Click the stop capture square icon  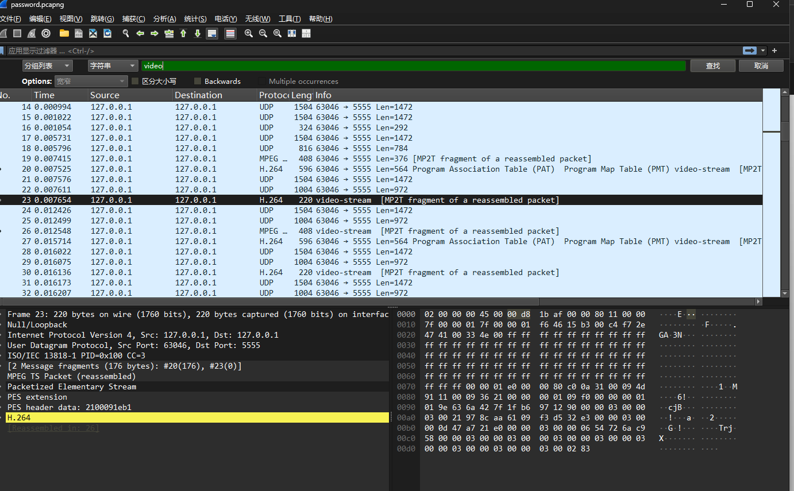pos(17,33)
